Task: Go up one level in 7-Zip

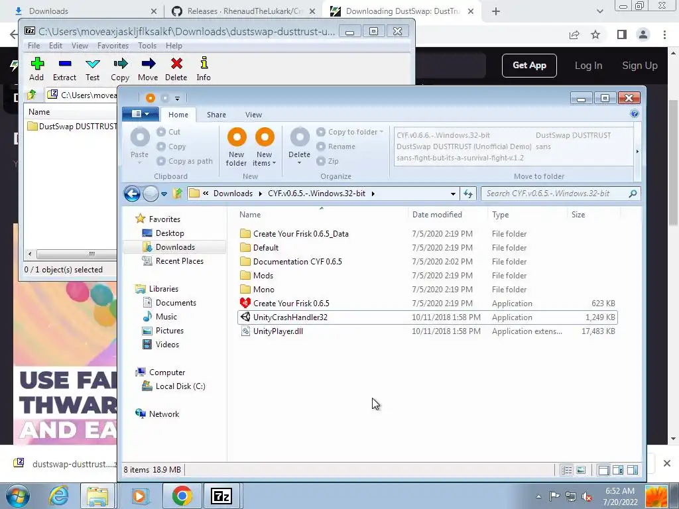Action: coord(32,95)
